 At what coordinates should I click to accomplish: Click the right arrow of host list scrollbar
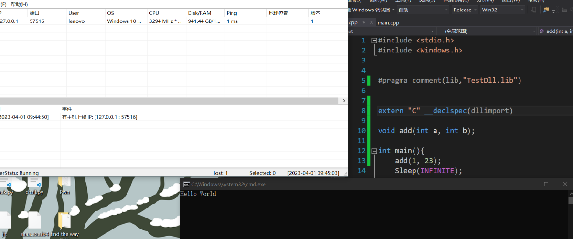click(x=344, y=101)
